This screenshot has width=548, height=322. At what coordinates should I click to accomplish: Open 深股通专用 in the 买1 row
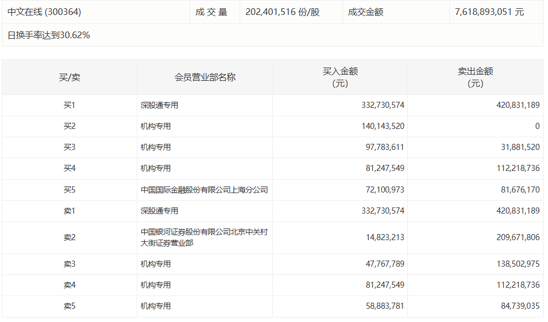pyautogui.click(x=159, y=105)
